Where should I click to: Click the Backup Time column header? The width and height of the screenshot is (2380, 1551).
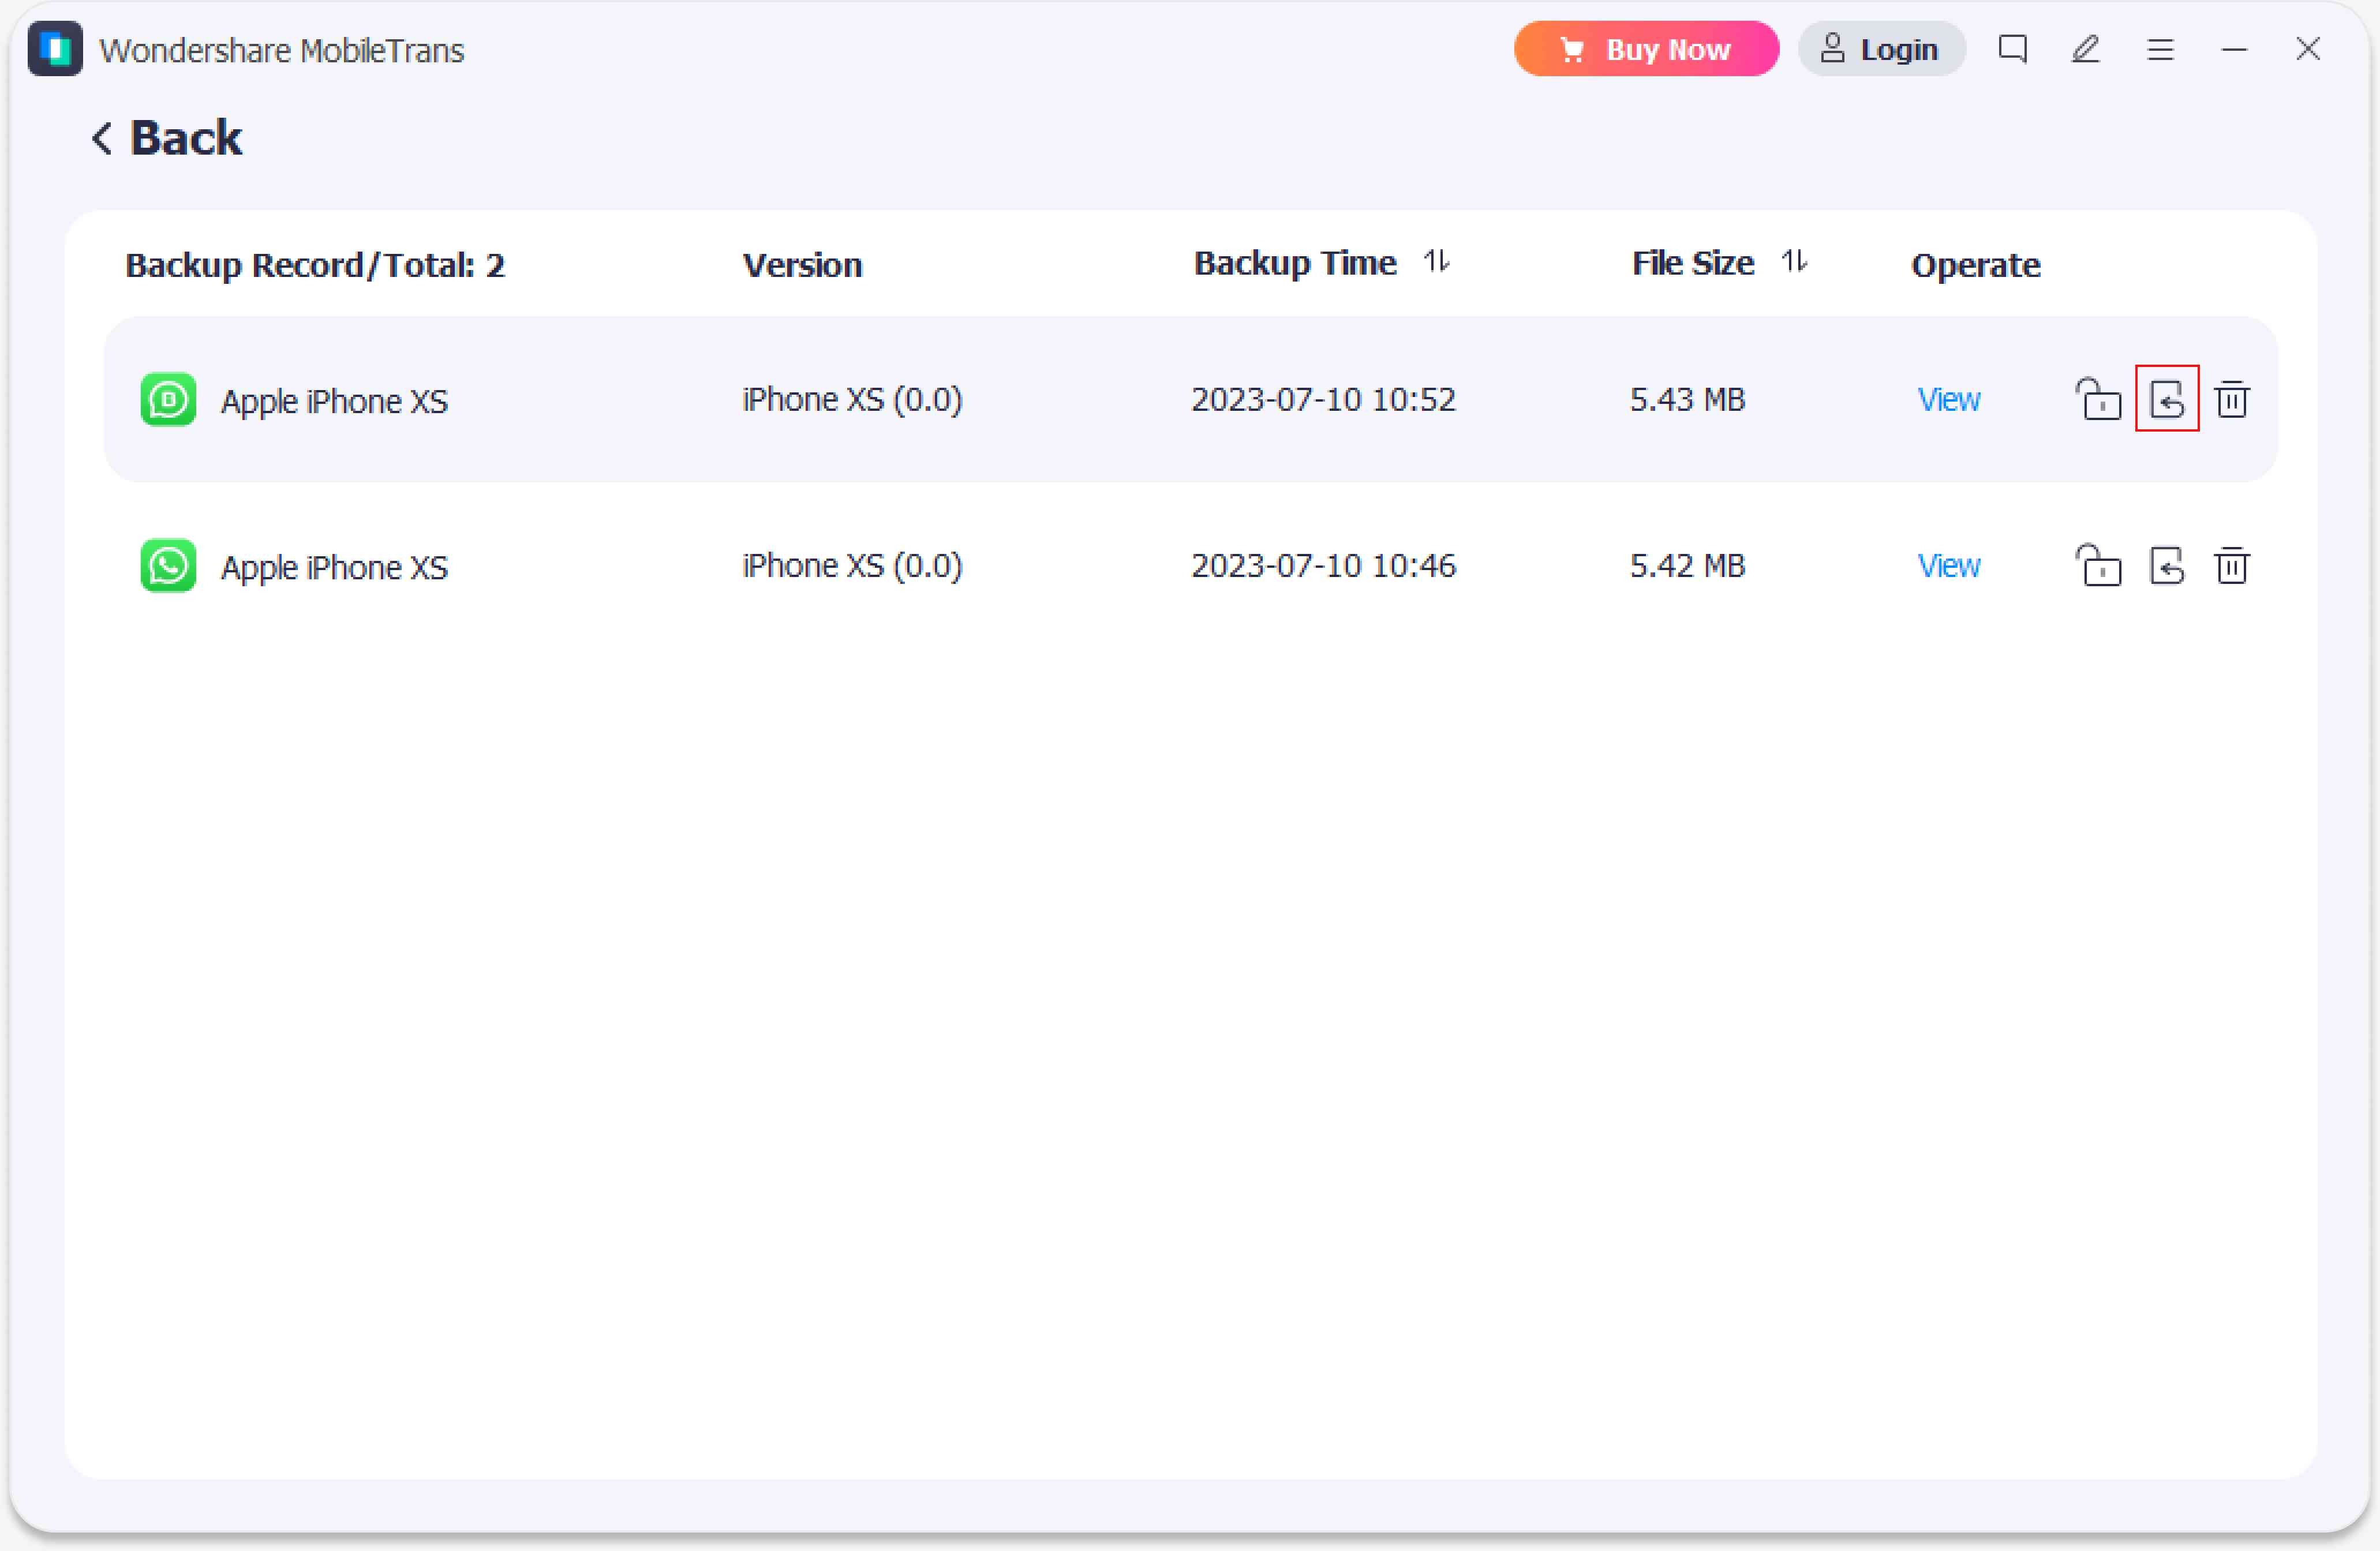click(x=1295, y=263)
